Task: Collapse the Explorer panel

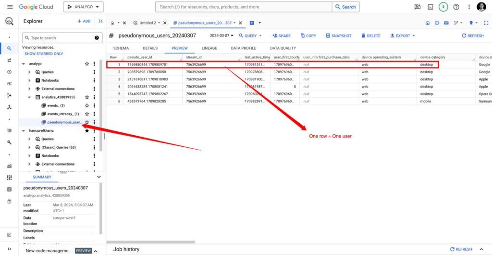Action: coord(100,21)
